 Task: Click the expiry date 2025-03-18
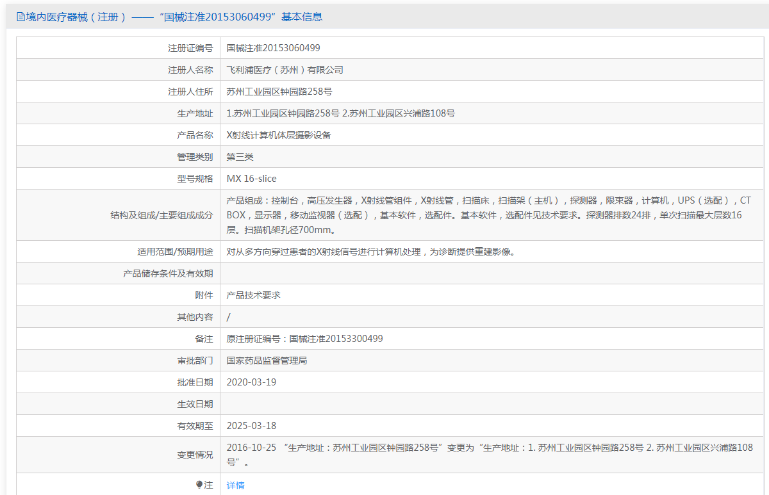(252, 426)
